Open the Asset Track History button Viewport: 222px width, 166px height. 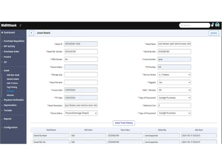tap(124, 123)
